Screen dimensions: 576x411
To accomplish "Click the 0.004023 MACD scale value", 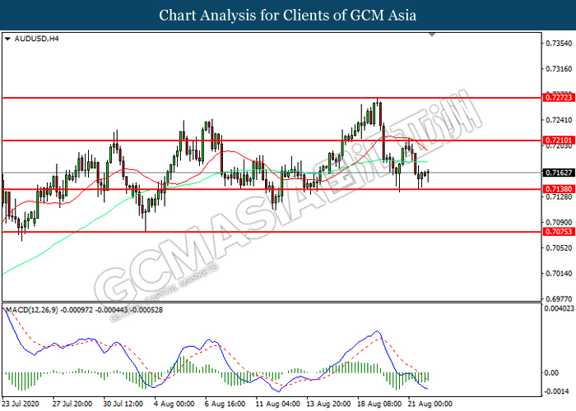I will point(559,308).
